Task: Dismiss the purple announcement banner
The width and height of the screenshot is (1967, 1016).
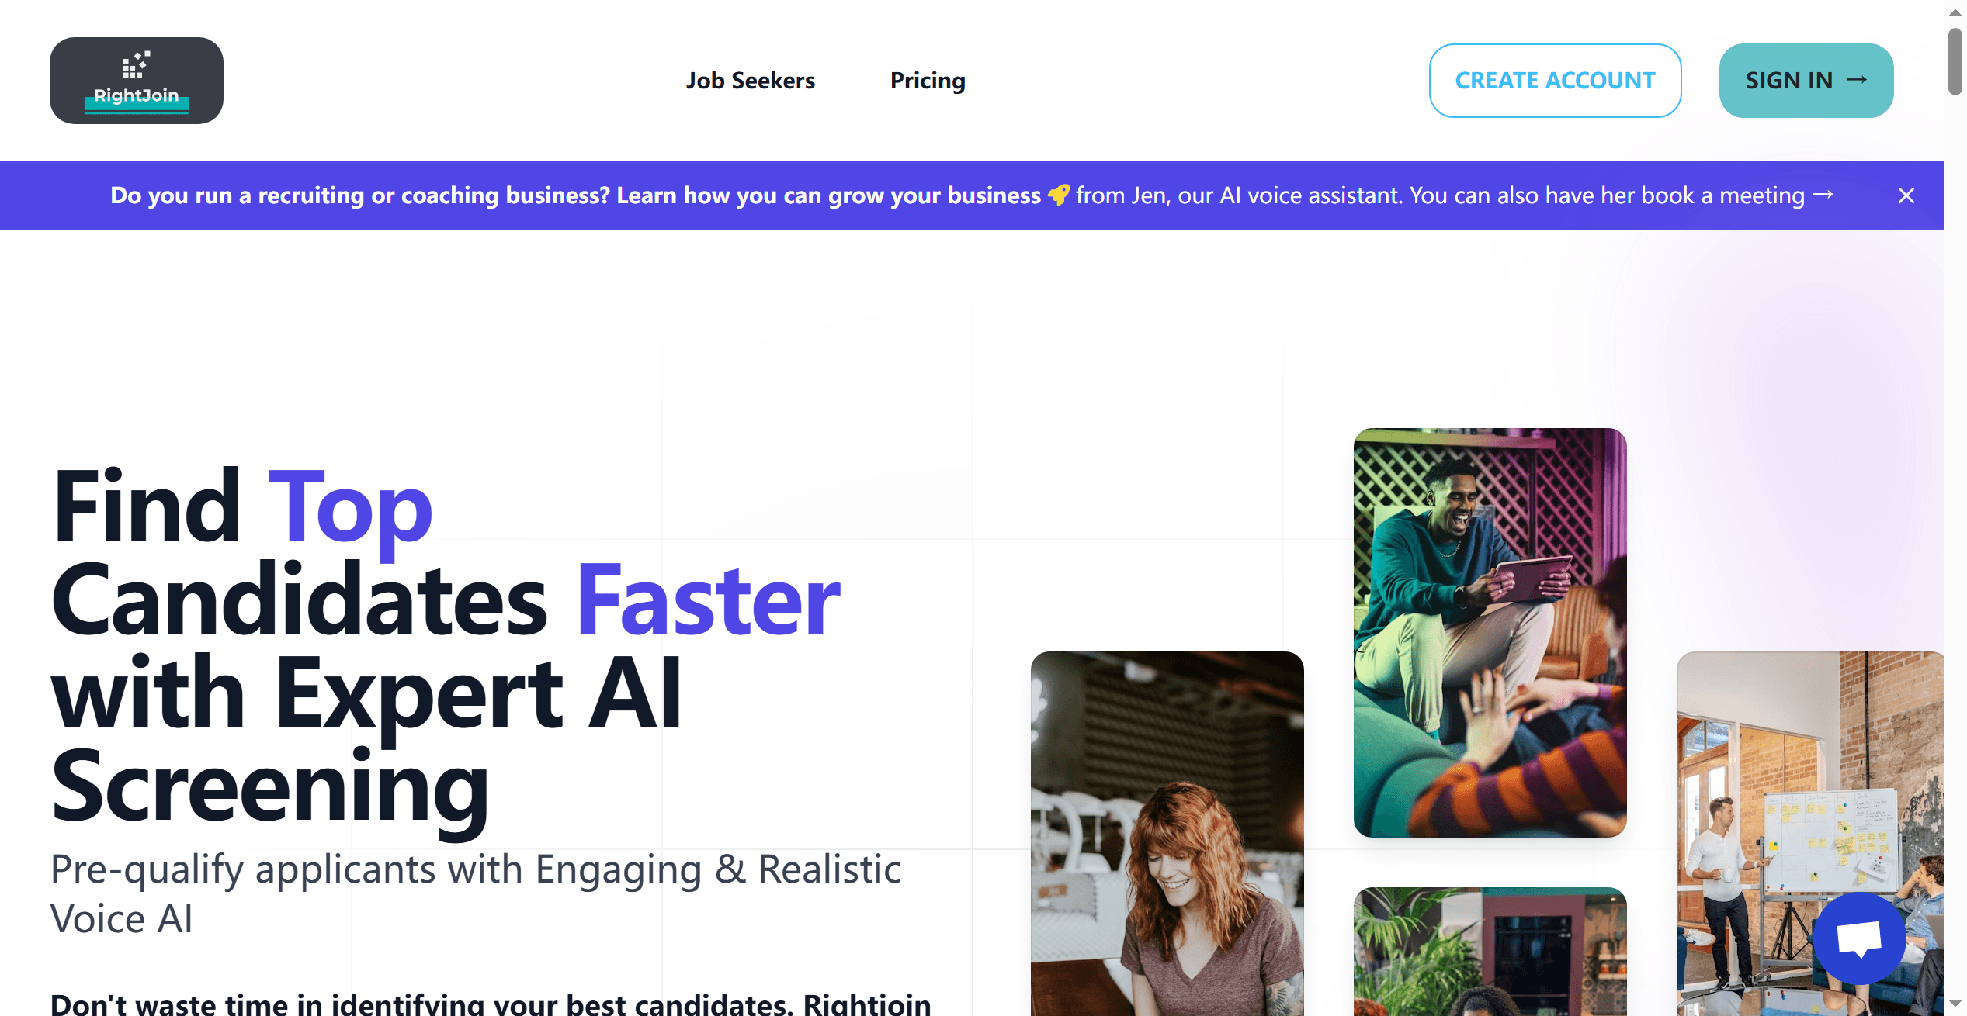Action: [x=1906, y=195]
